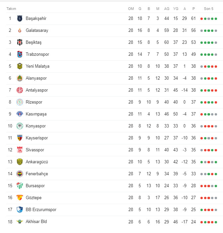223x233 pixels.
Task: Click the Yeni Malatya team logo
Action: pyautogui.click(x=20, y=66)
